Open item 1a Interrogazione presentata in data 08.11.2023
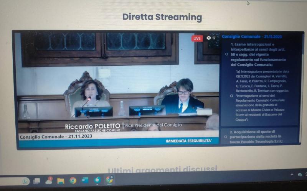This screenshot has width=307, height=191. (x=262, y=95)
